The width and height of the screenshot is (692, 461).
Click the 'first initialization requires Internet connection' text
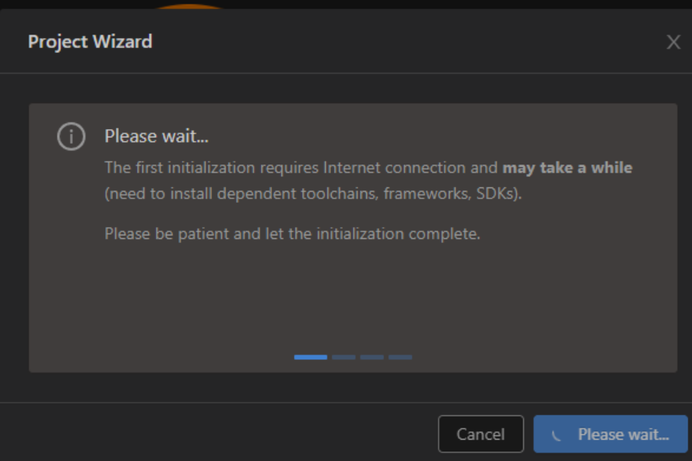[300, 167]
